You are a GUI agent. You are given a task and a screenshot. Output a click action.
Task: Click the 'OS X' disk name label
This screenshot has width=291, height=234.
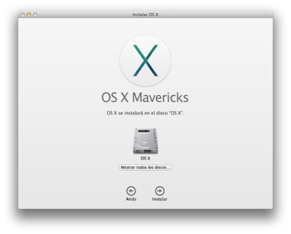coord(145,158)
